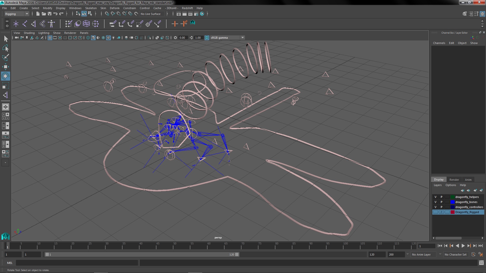Select the Lasso Select tool
The height and width of the screenshot is (273, 486).
[6, 48]
